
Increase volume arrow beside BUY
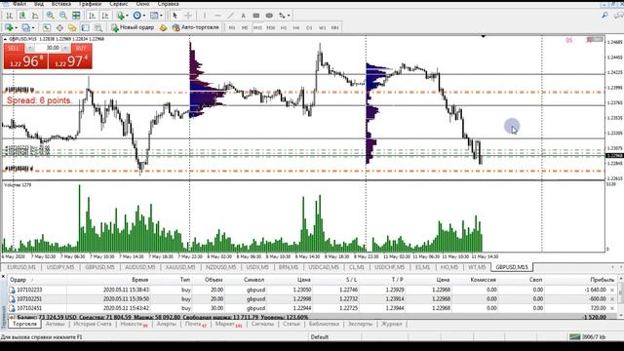pos(65,48)
